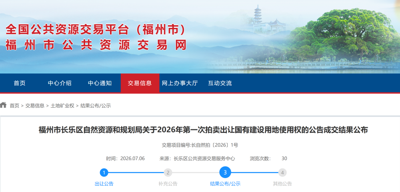400x192 pixels.
Task: Open the 互动交流 navigation item
Action: coord(220,83)
